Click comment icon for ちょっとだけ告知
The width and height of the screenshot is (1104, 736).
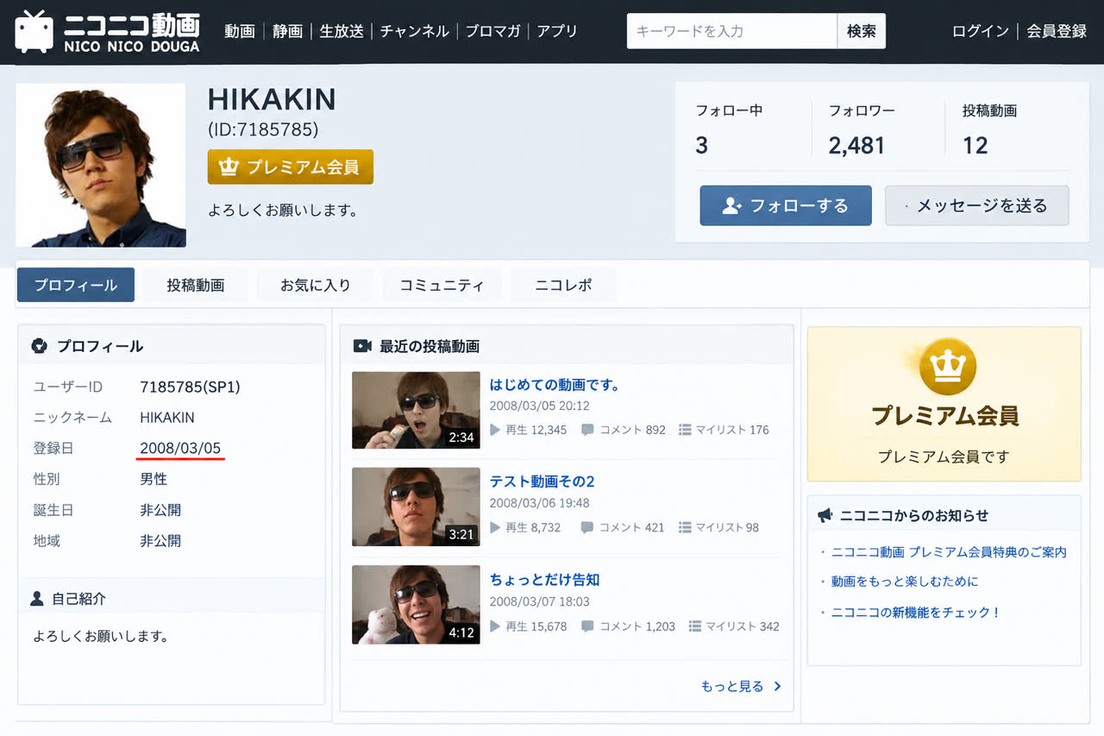pyautogui.click(x=587, y=626)
